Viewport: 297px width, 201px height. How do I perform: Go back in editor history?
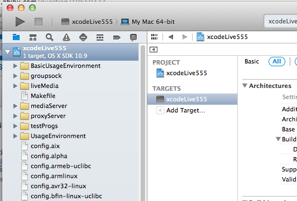171,37
